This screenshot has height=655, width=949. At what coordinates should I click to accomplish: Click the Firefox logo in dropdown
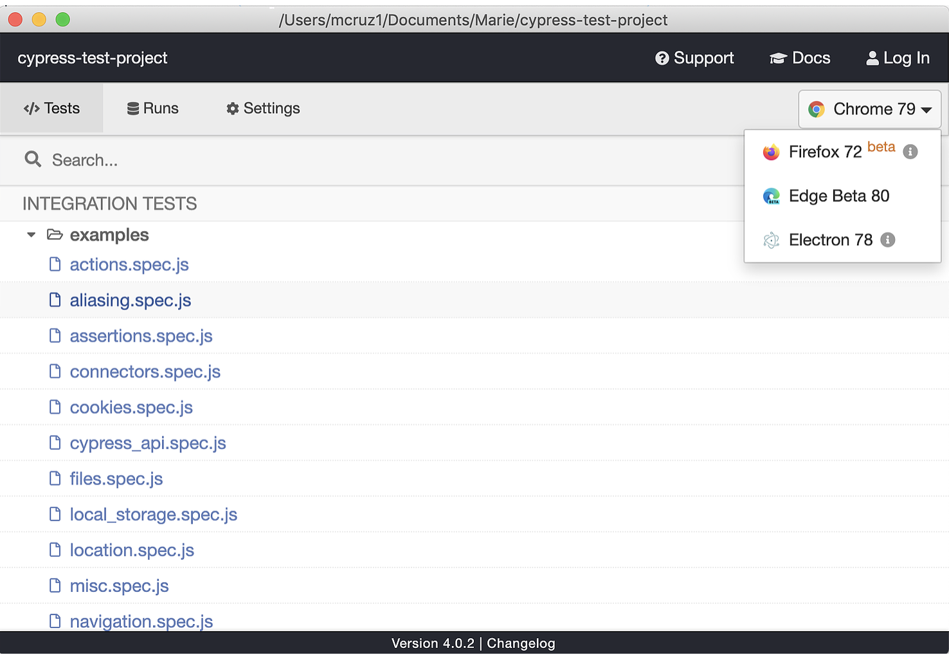pyautogui.click(x=771, y=152)
